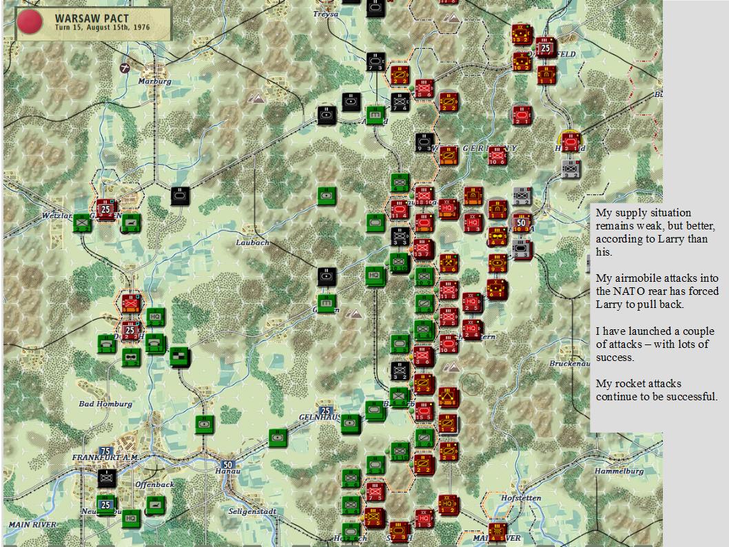
Task: Click the Bruckenau town label
Action: (570, 364)
